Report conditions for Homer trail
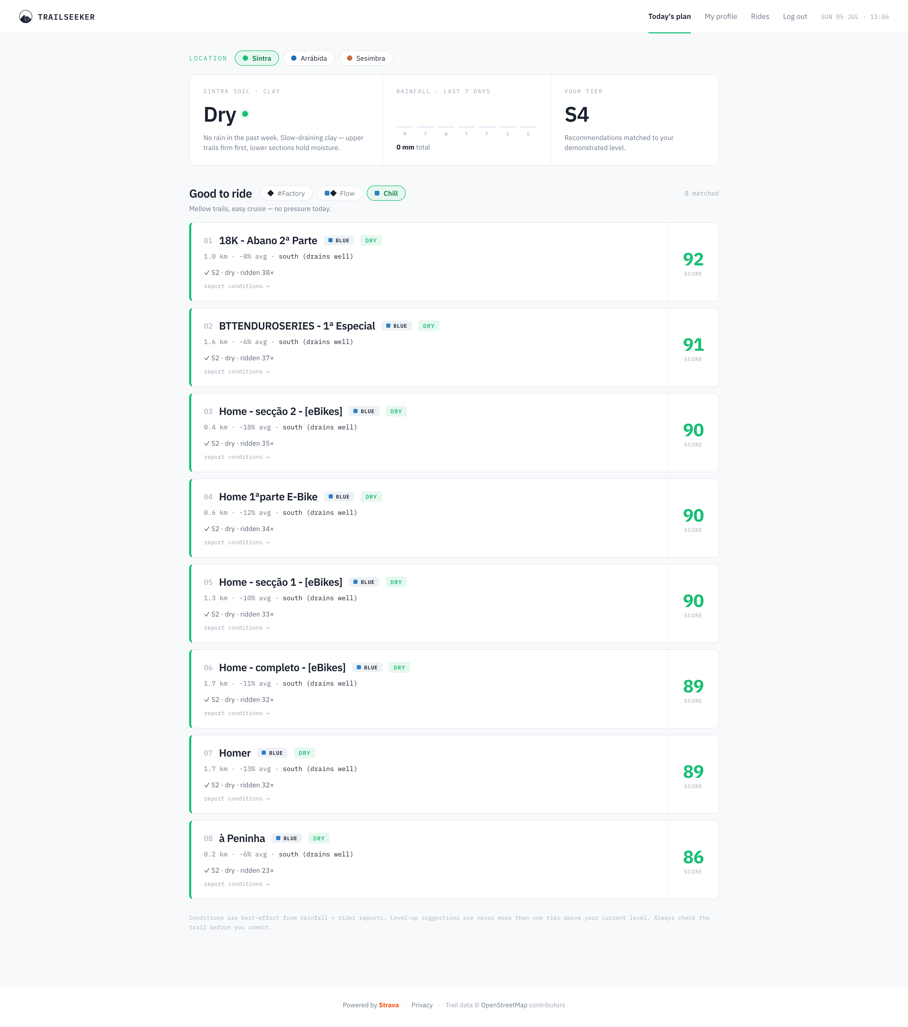This screenshot has height=1027, width=908. click(237, 799)
